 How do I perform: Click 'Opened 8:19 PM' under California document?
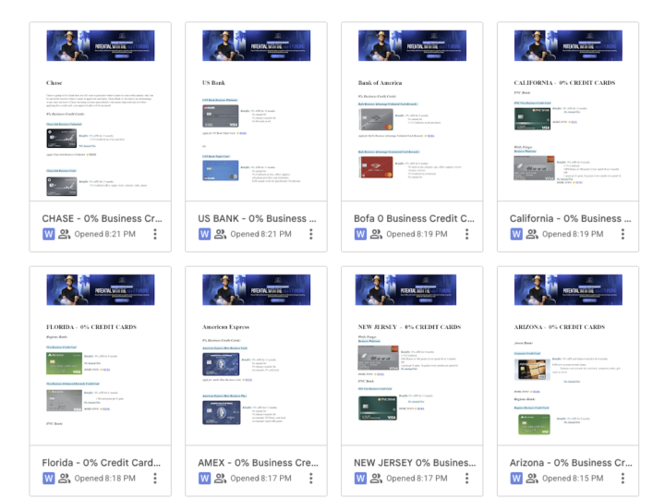tap(573, 234)
